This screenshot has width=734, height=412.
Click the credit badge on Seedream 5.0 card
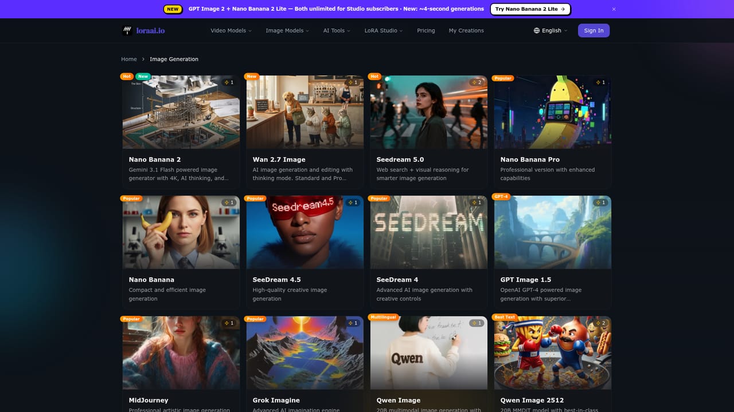coord(477,82)
